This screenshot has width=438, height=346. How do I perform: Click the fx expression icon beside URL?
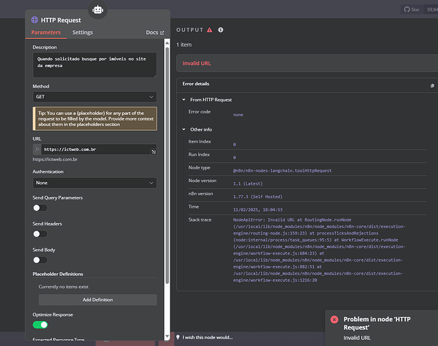tap(37, 149)
